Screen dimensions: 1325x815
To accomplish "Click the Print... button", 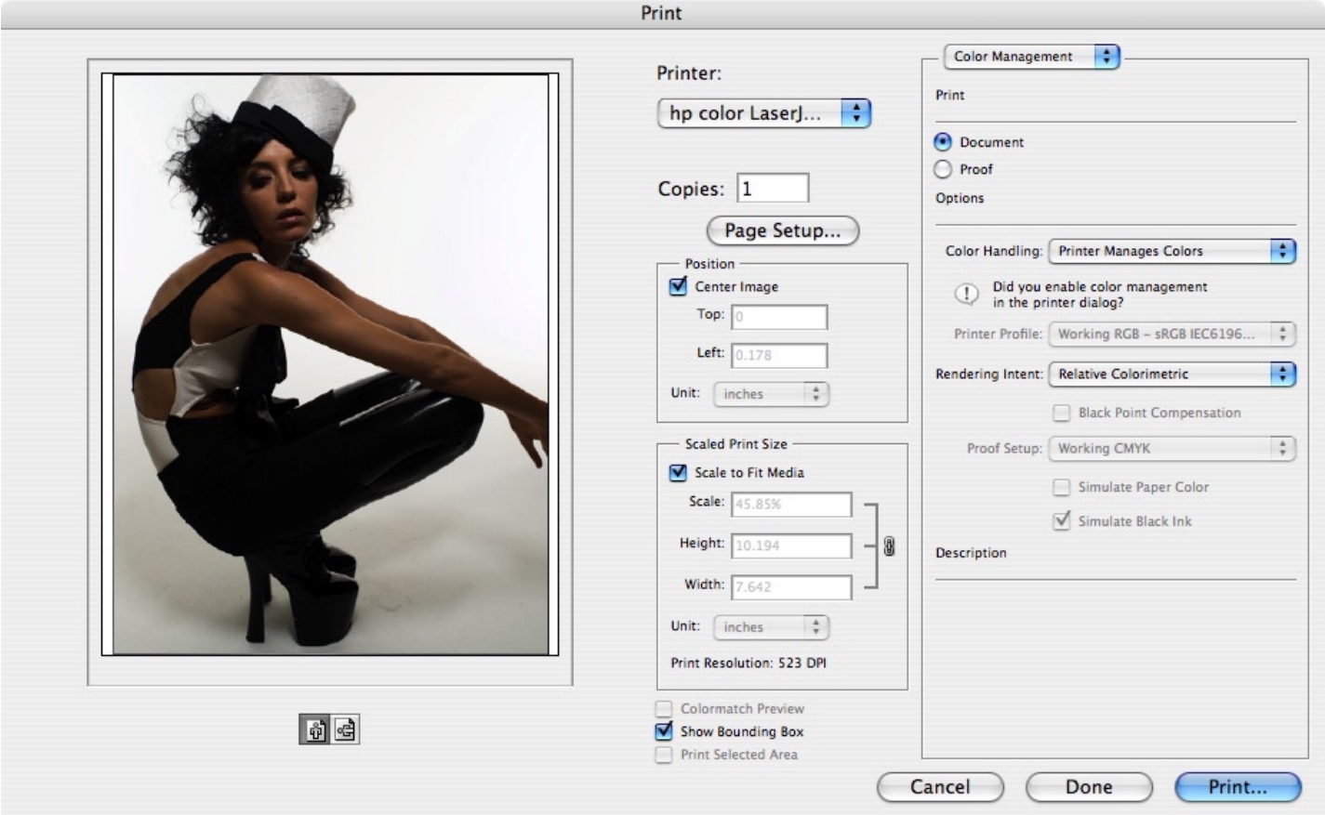I will (1237, 787).
